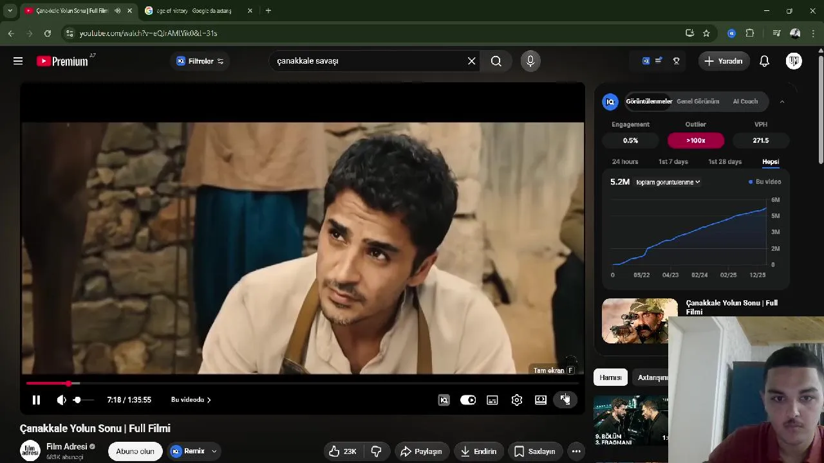Viewport: 824px width, 463px height.
Task: Open the AI Coach tab
Action: pos(745,102)
